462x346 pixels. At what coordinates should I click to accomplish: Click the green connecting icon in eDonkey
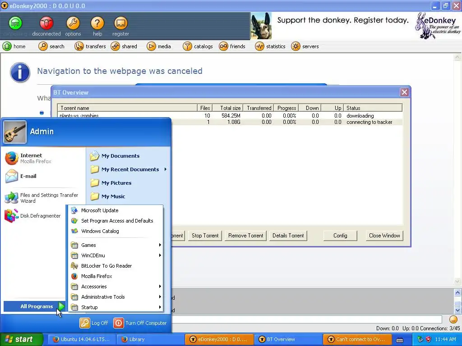coord(15,23)
